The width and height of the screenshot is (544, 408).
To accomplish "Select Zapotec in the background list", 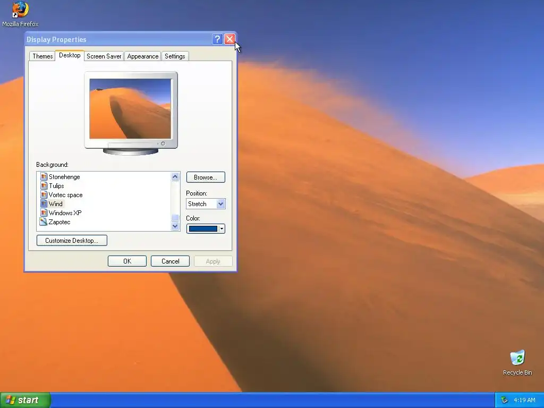I will 59,222.
